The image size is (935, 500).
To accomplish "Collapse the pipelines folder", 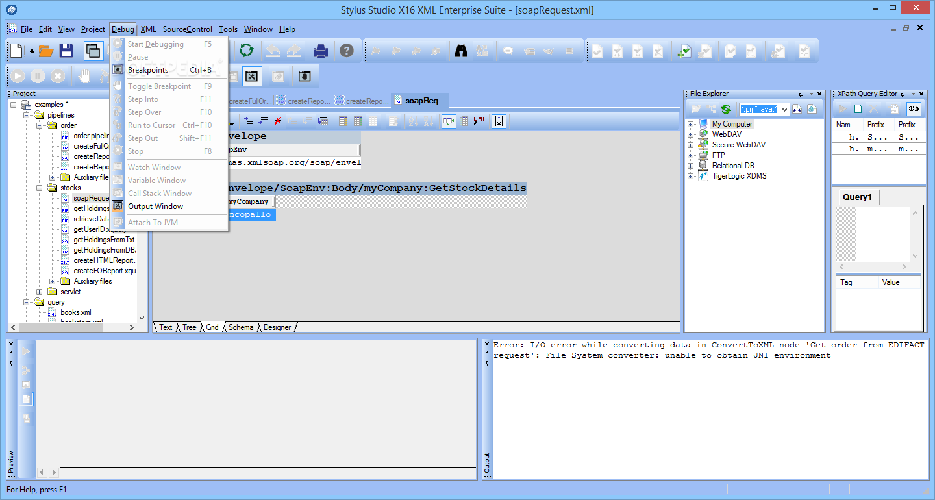I will coord(27,115).
